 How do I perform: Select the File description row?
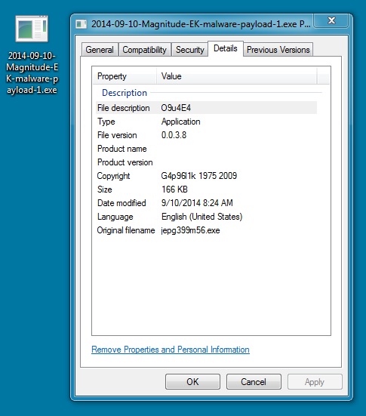(x=206, y=108)
